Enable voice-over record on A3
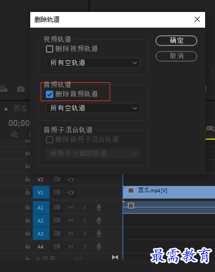The height and width of the screenshot is (272, 215). 99,233
